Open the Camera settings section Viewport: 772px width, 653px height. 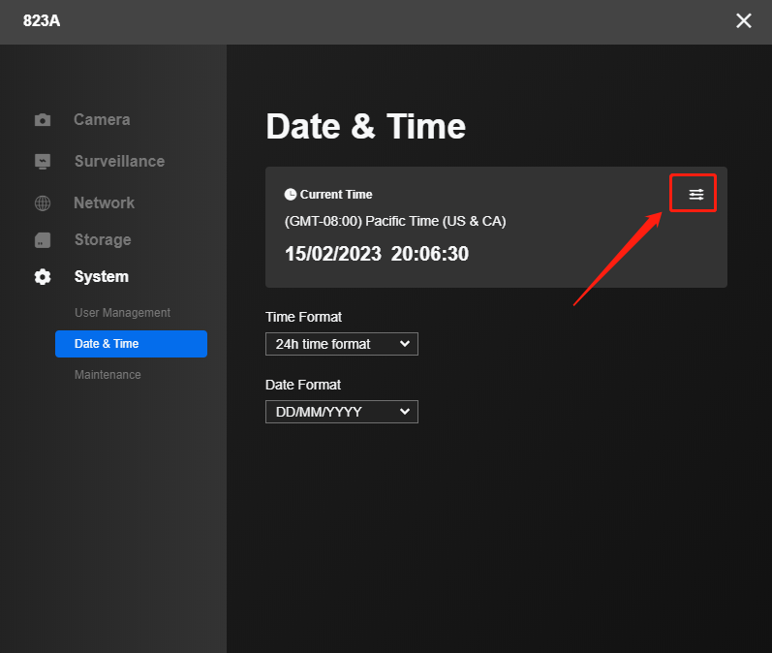coord(102,120)
